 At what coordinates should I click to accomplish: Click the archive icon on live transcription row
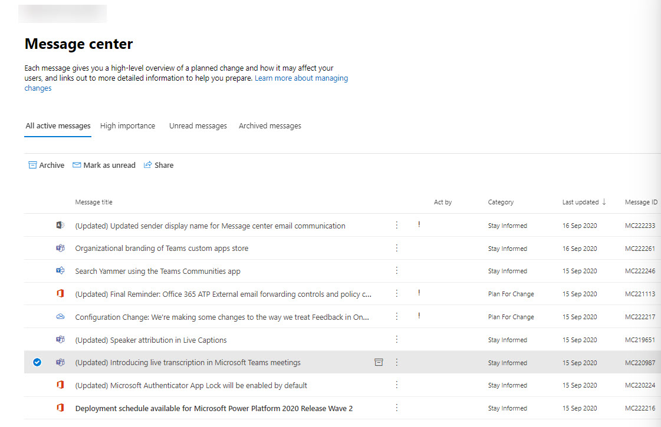379,362
